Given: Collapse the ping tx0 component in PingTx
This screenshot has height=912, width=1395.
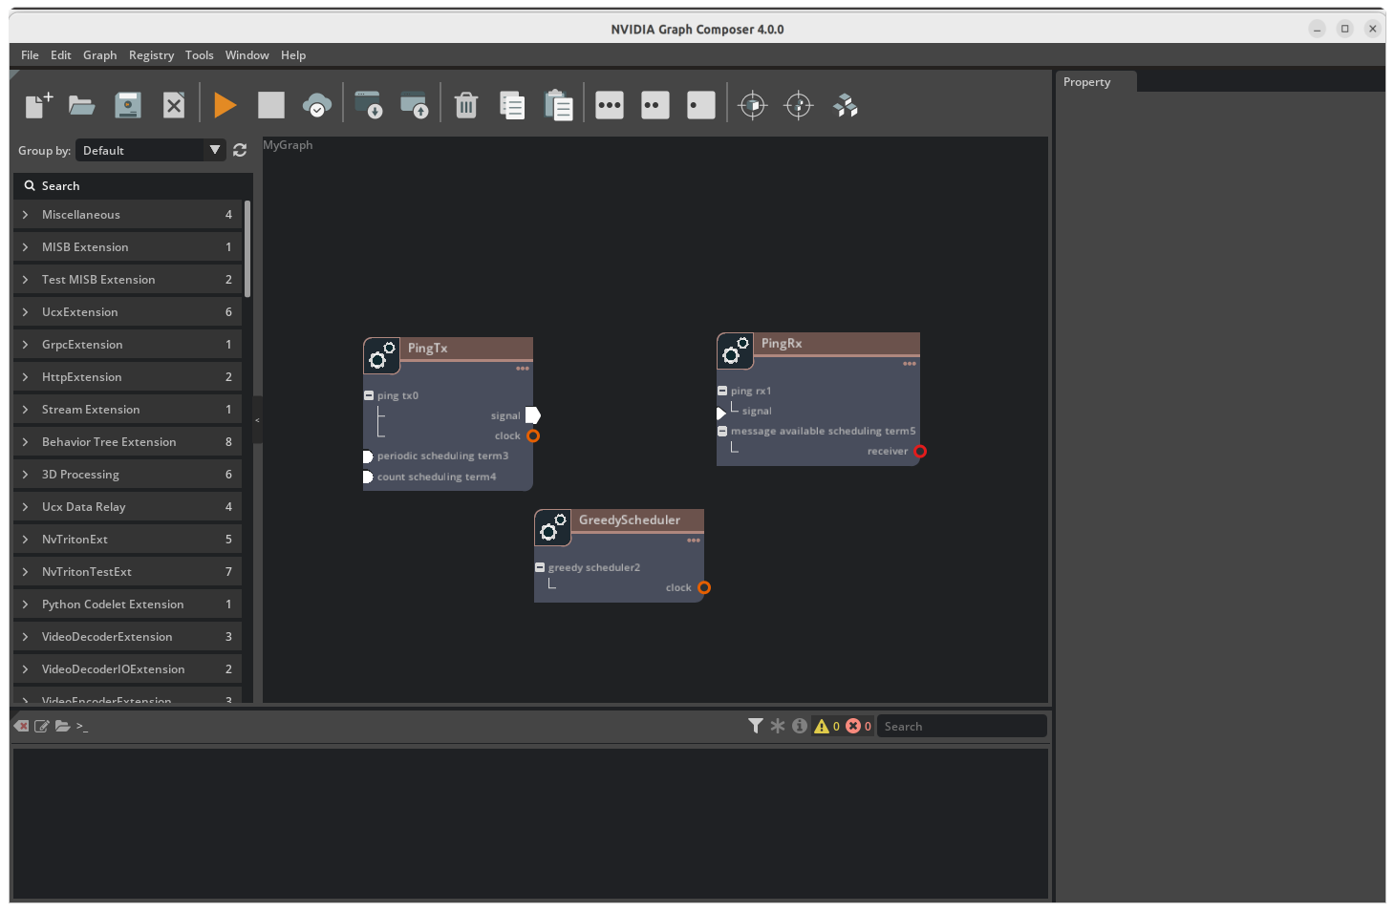Looking at the screenshot, I should click(x=369, y=395).
